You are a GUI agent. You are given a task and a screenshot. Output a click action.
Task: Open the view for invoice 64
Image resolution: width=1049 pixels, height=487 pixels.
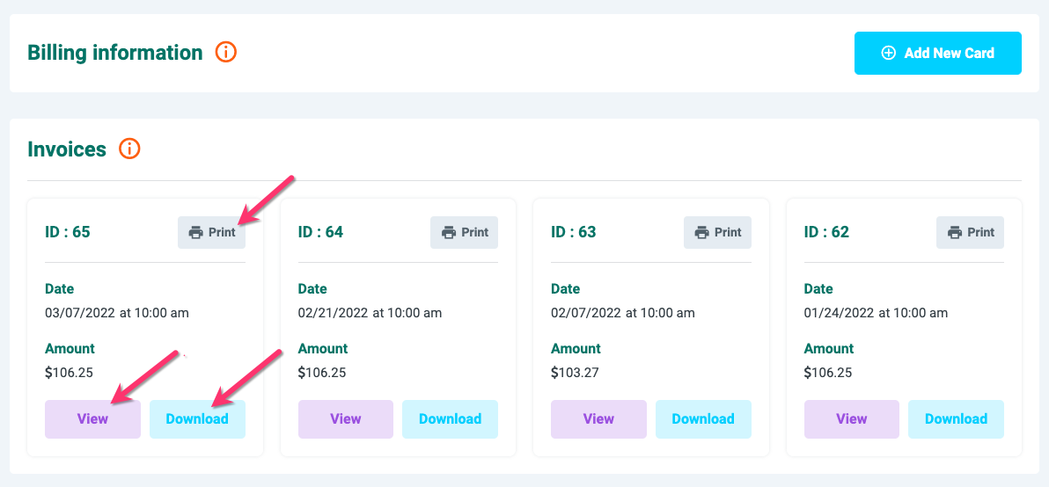(x=346, y=419)
